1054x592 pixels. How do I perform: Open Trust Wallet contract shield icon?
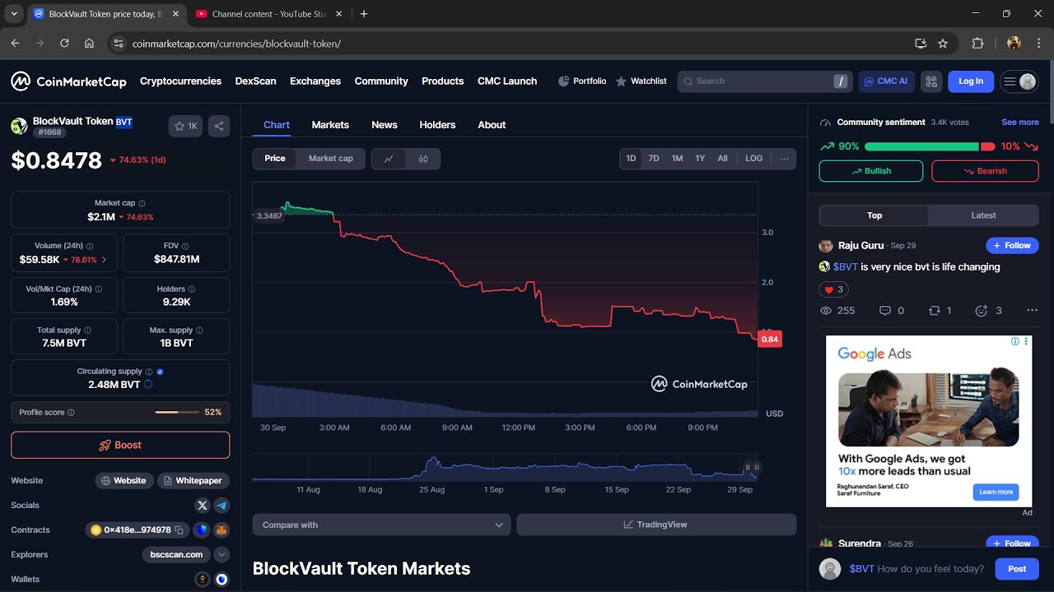click(x=202, y=530)
